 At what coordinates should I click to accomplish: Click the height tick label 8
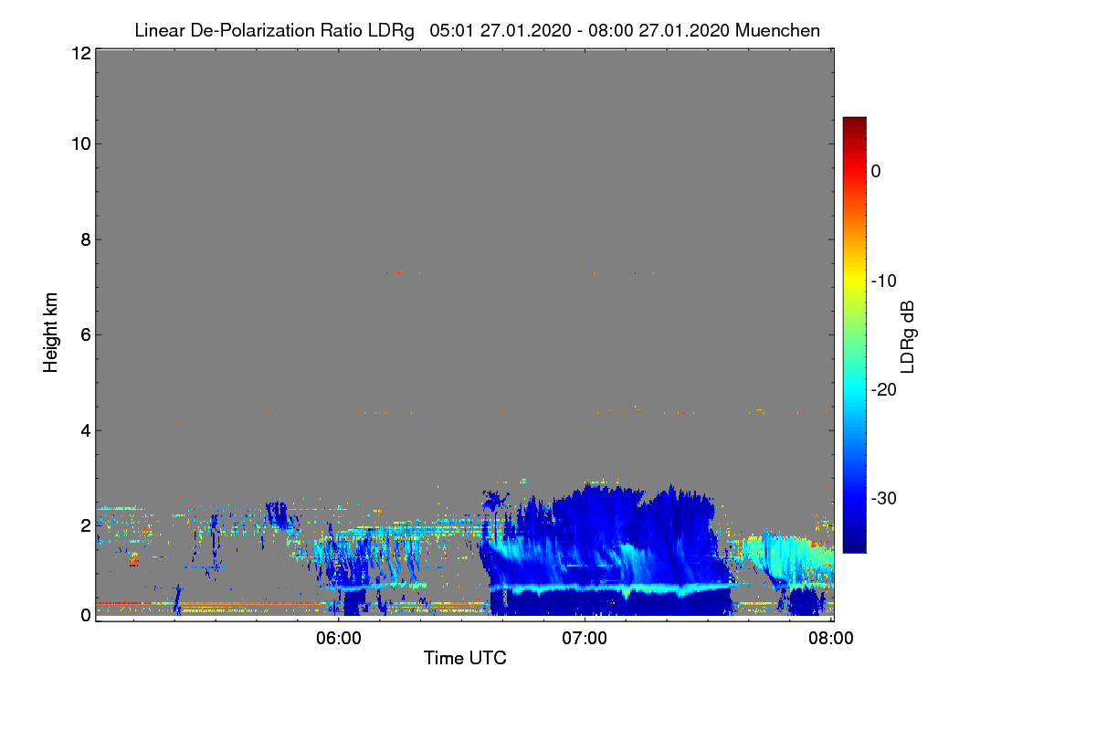[x=84, y=239]
